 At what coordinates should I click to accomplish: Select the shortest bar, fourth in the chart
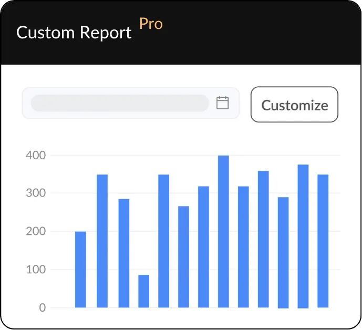144,291
